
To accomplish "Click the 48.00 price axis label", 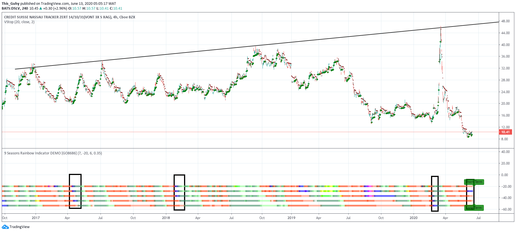I will point(505,21).
